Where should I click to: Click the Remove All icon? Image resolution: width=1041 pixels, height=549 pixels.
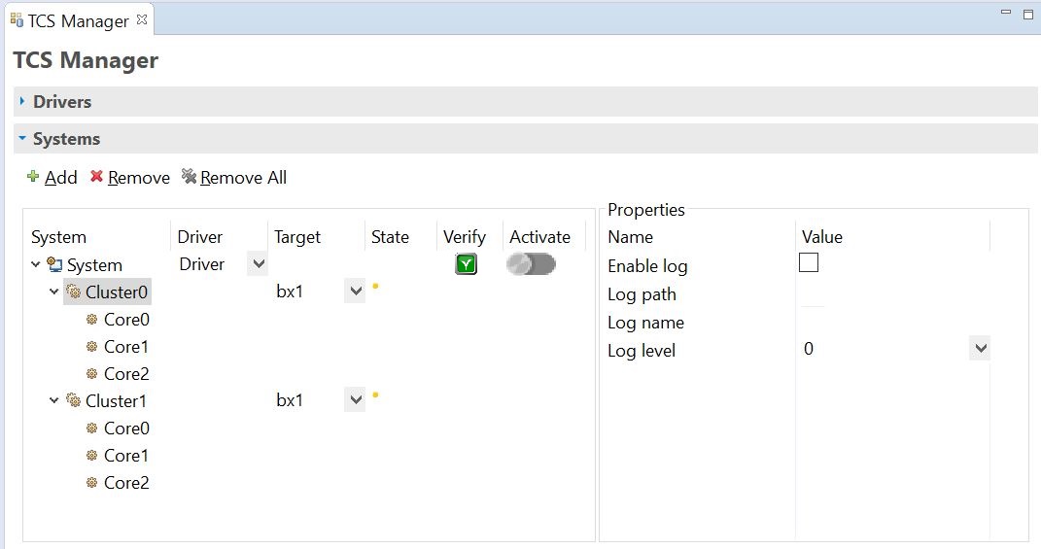(x=190, y=177)
